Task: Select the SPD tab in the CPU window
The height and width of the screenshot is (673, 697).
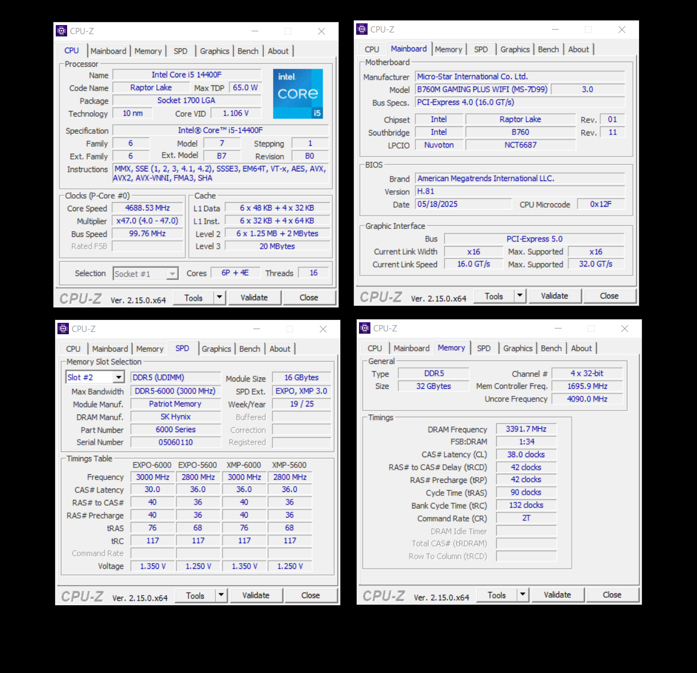Action: tap(180, 51)
